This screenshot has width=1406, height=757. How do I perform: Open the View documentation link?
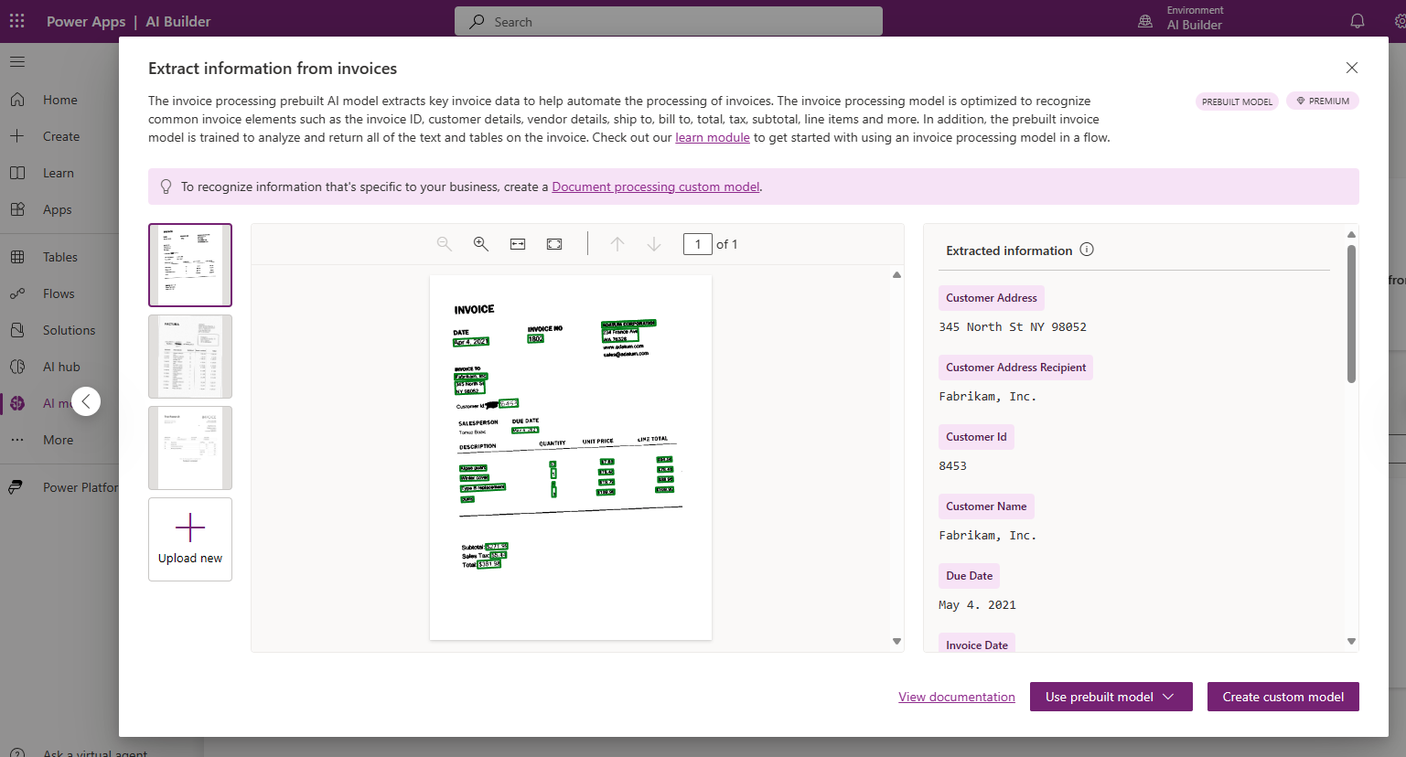[957, 697]
